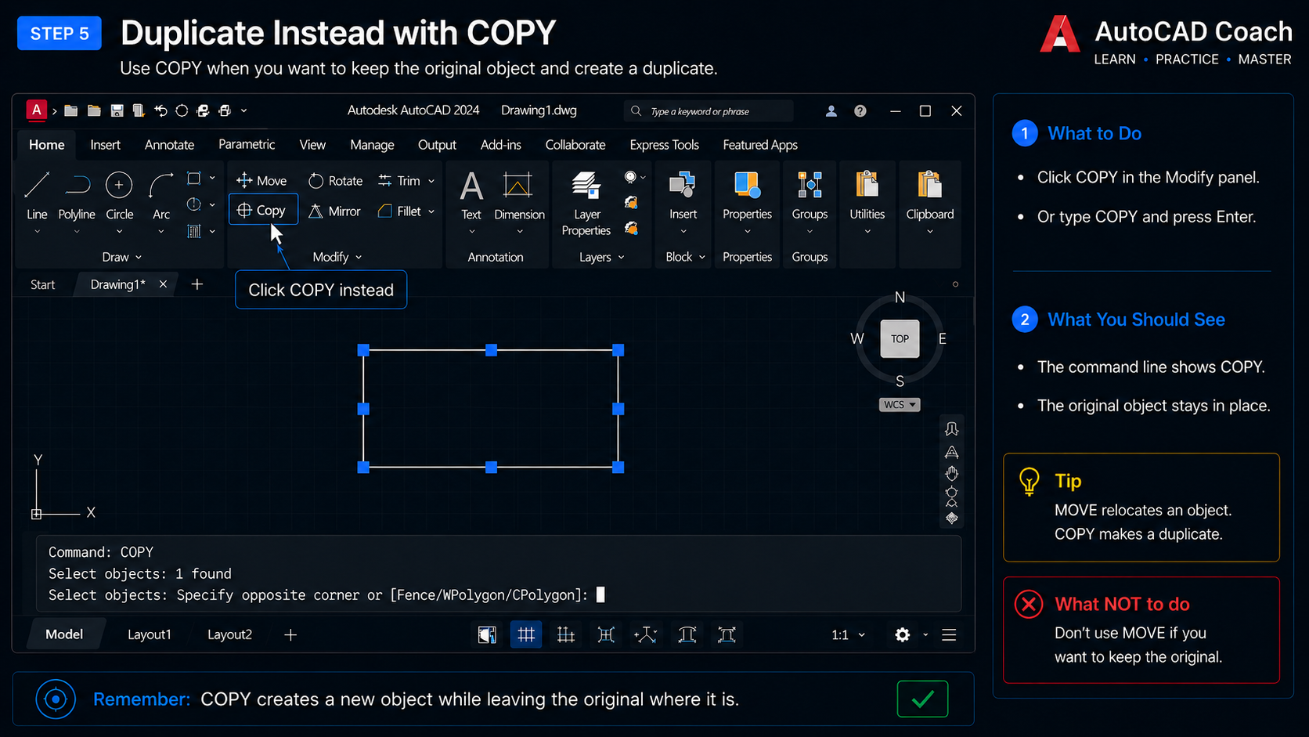Toggle the highlighted Grid display button
This screenshot has width=1309, height=737.
tap(526, 635)
